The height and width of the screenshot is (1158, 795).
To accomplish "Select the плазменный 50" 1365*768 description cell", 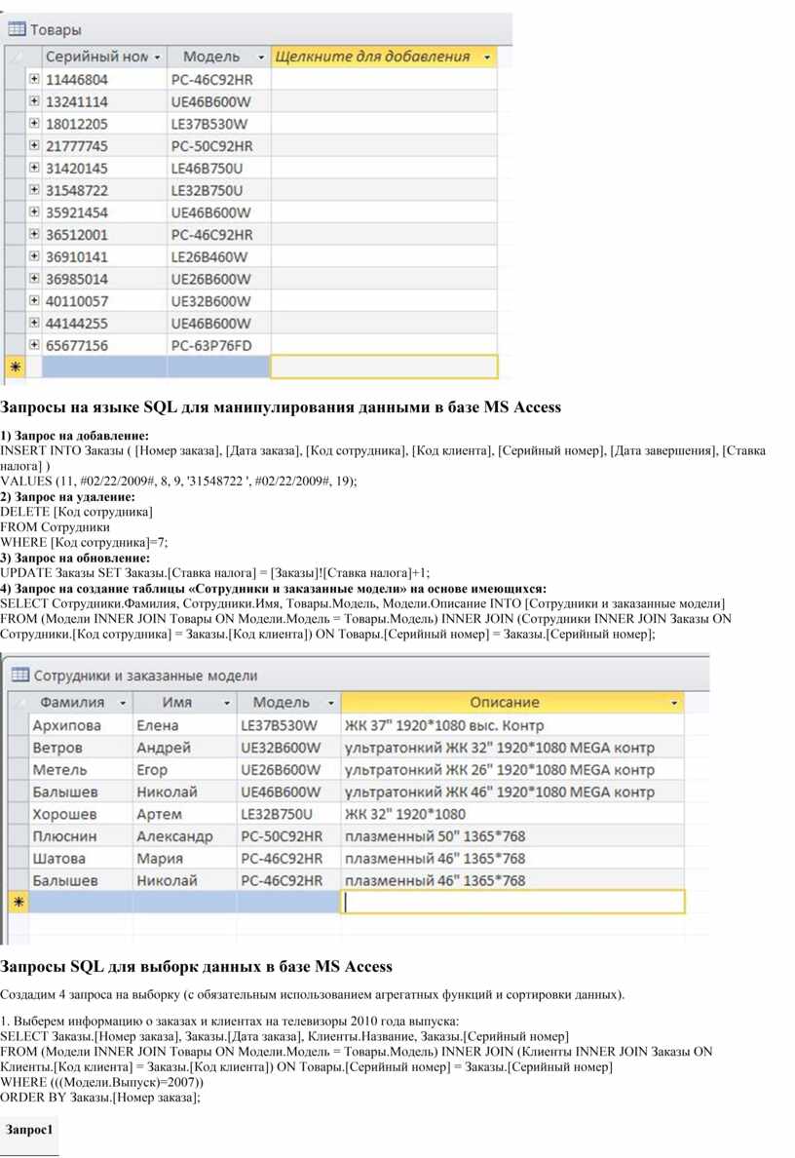I will (513, 836).
